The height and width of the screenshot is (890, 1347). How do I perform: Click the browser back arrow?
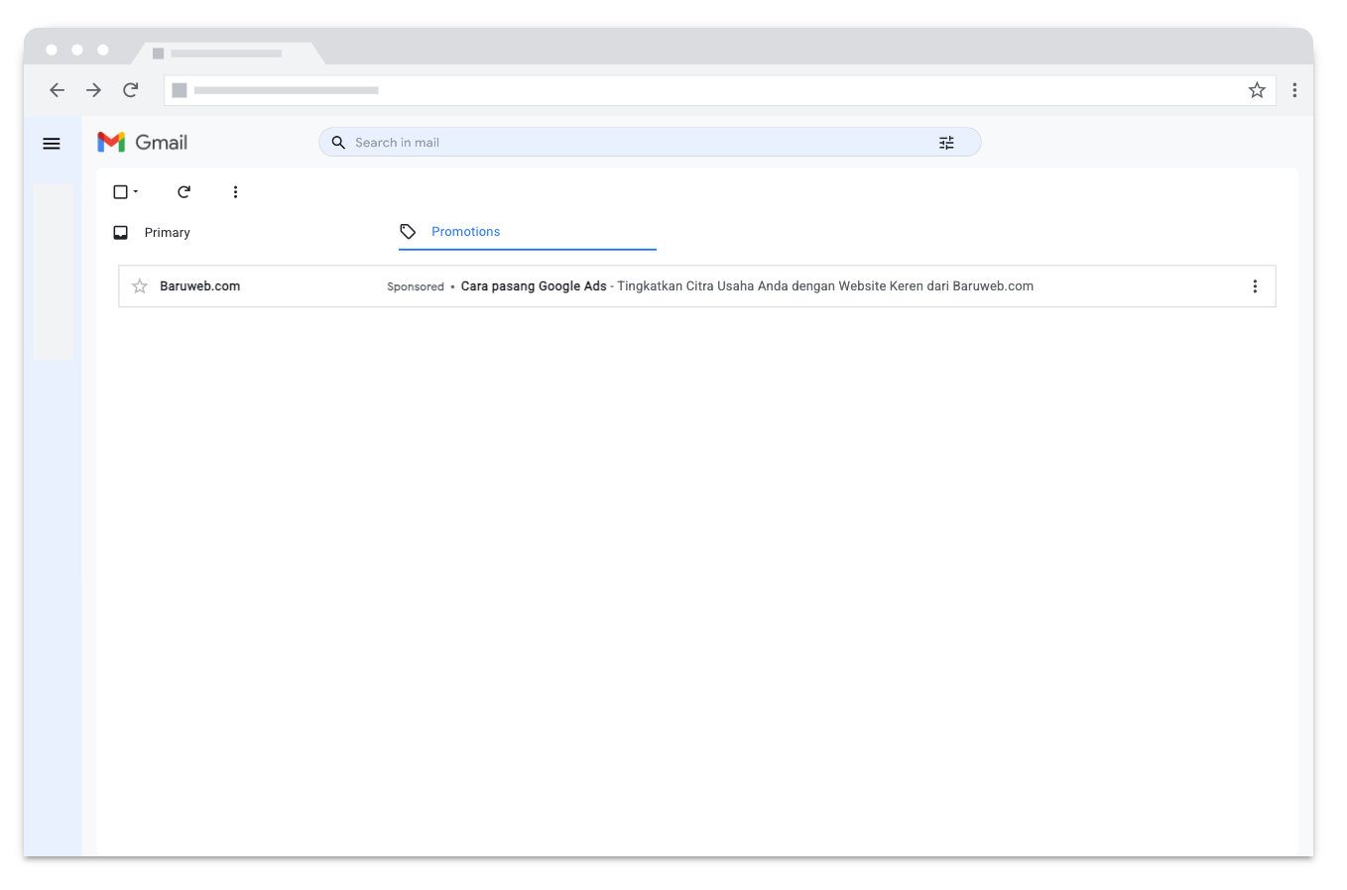tap(58, 90)
